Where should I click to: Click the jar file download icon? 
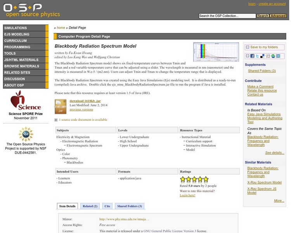61,107
